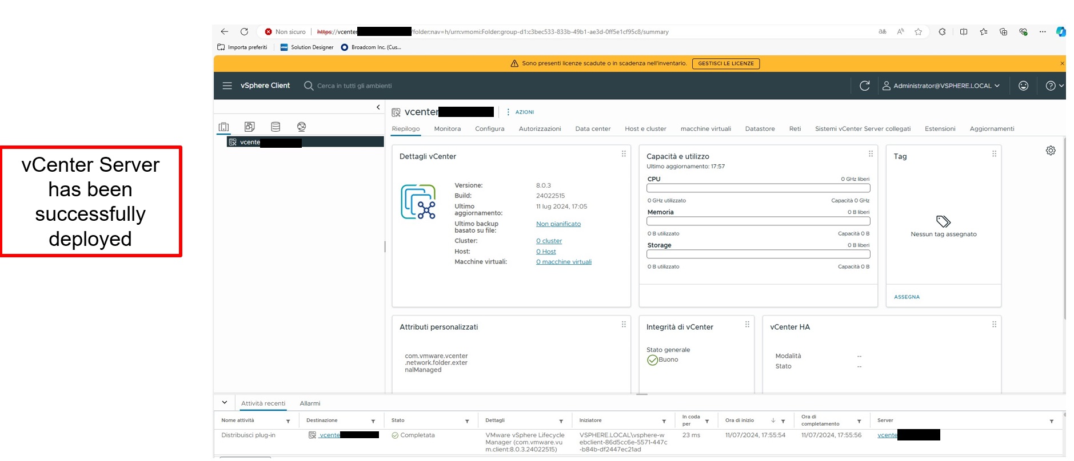Screen dimensions: 1074x461
Task: Go back with the browser back arrow
Action: (225, 32)
